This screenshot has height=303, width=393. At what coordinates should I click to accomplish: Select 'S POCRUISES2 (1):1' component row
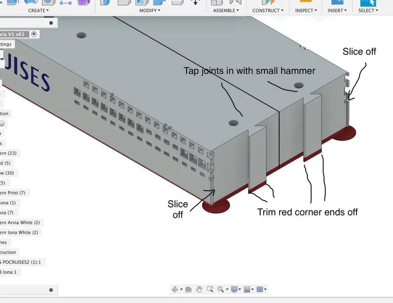(23, 262)
